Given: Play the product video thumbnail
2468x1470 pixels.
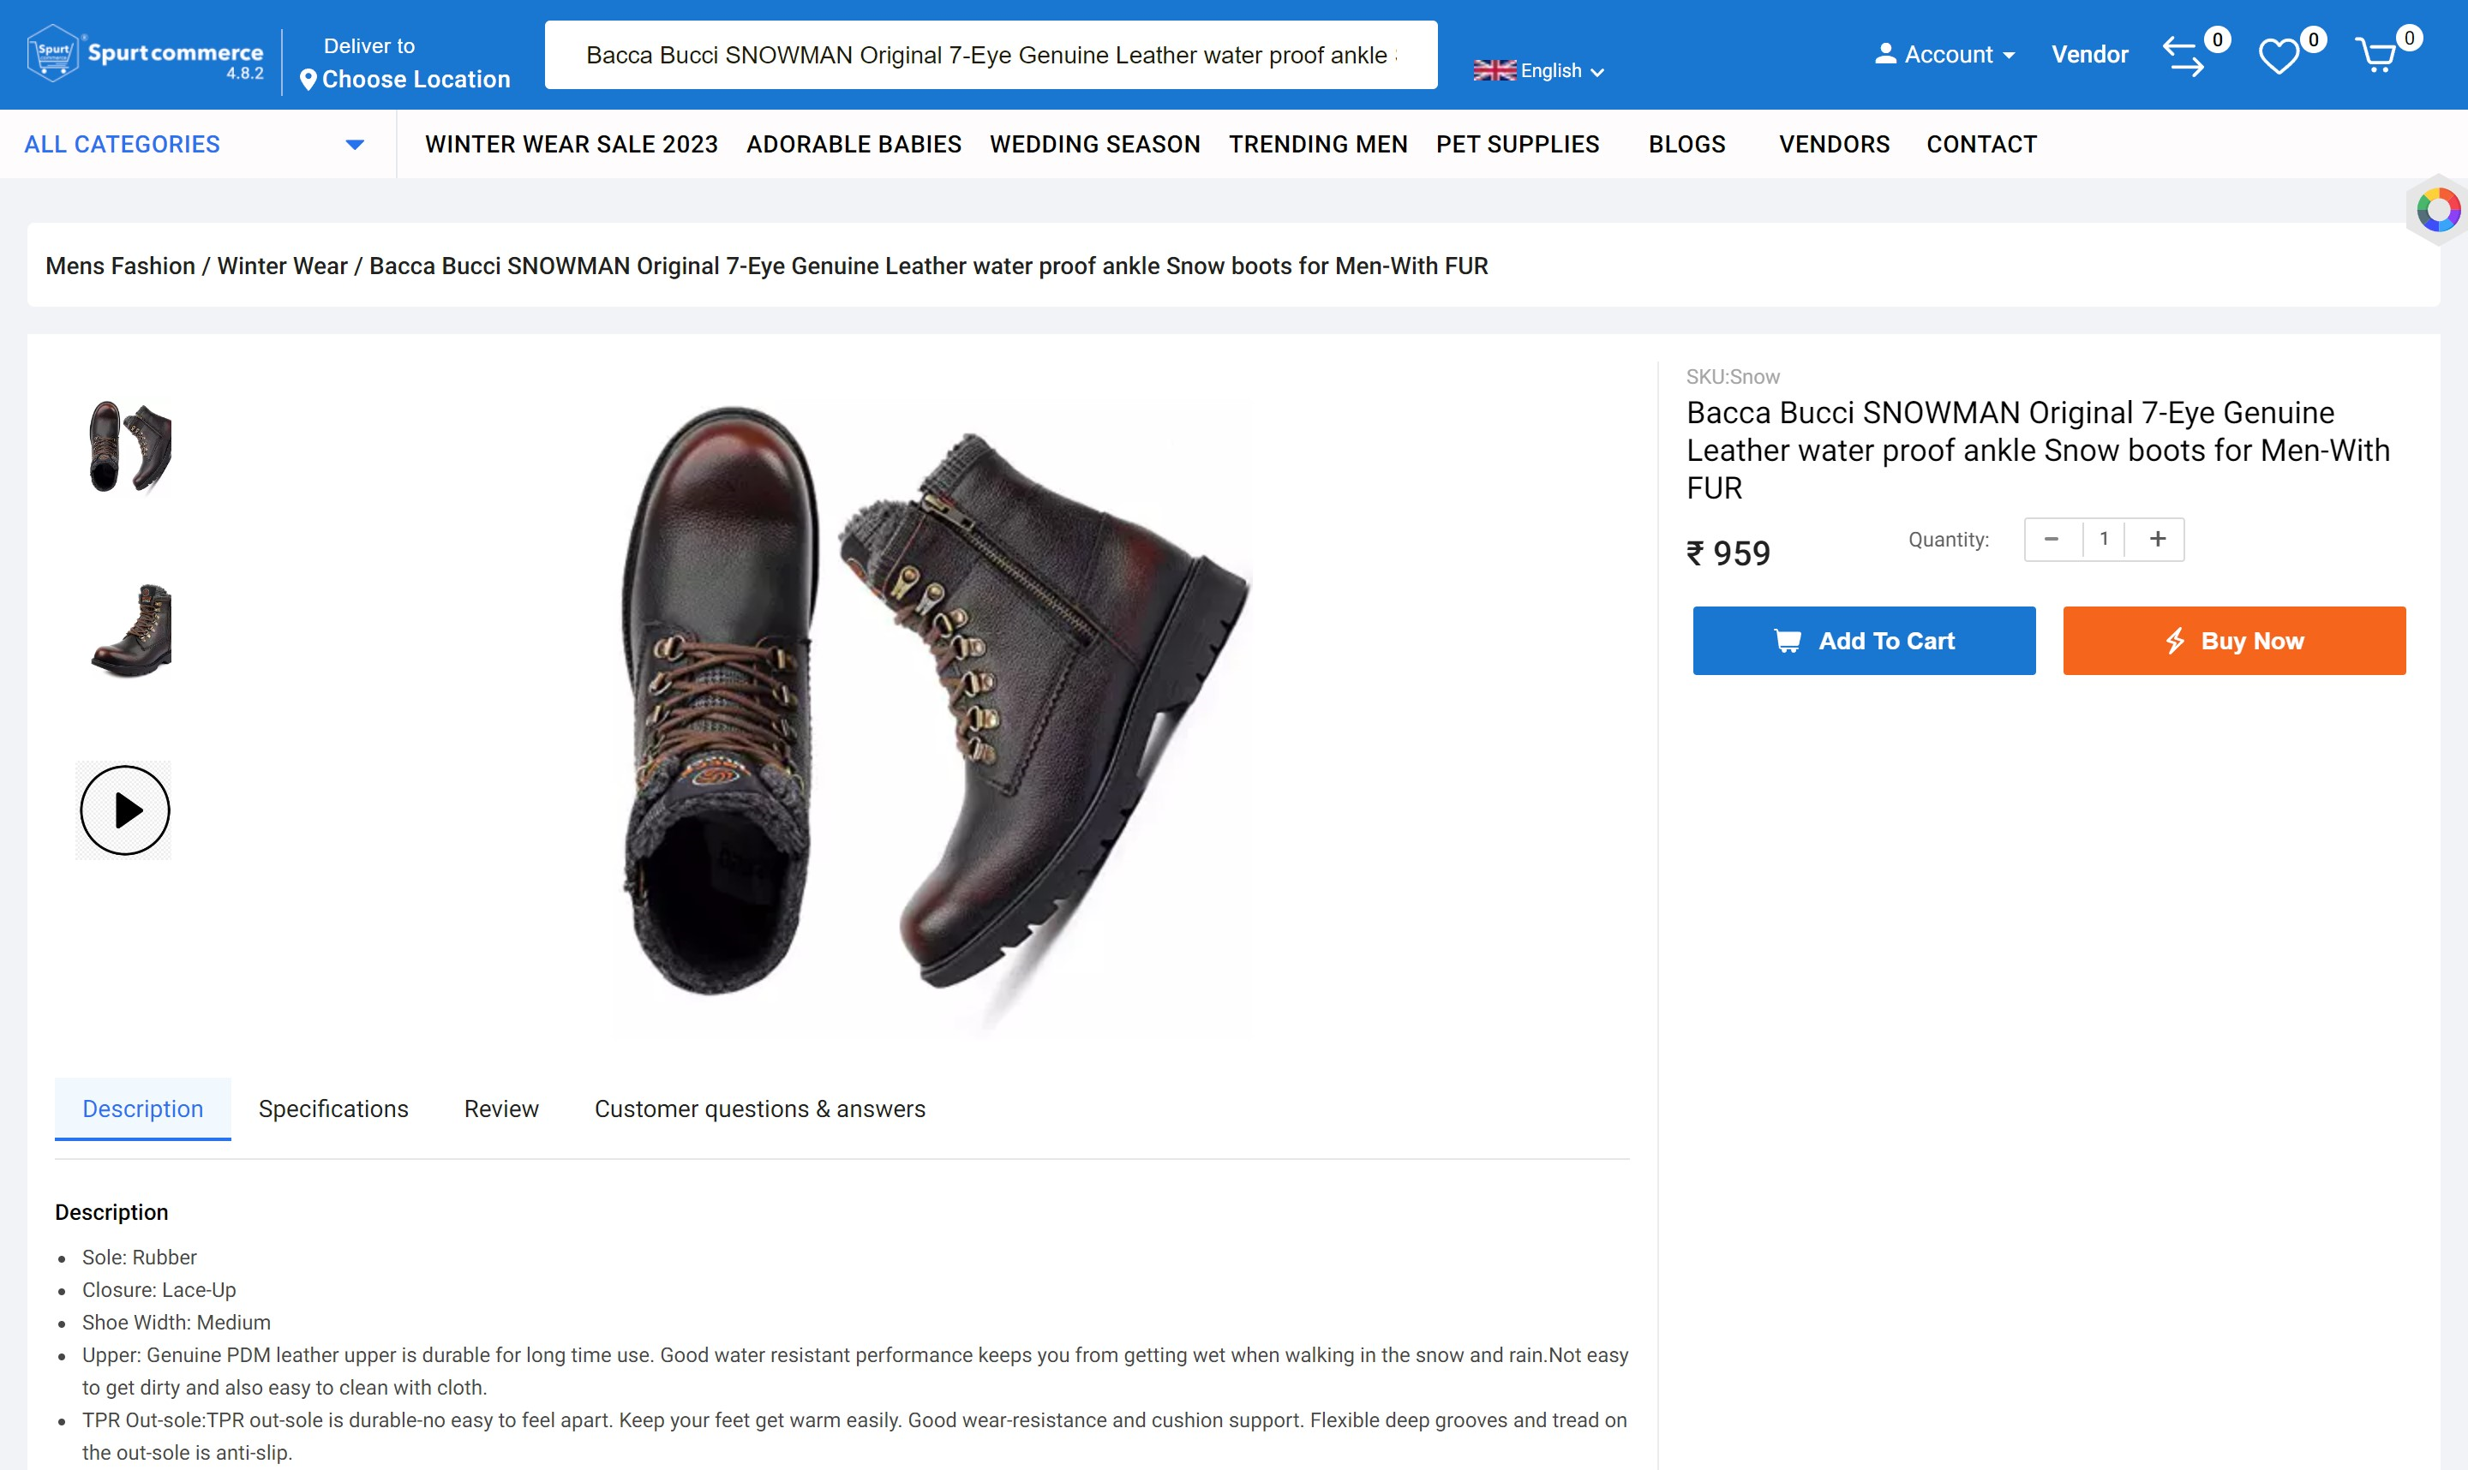Looking at the screenshot, I should pyautogui.click(x=125, y=810).
